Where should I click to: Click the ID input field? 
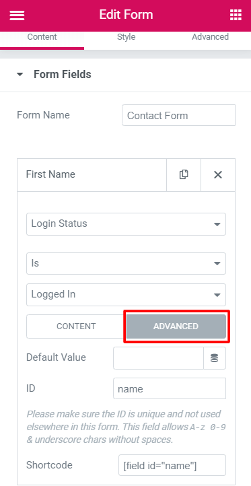point(170,388)
